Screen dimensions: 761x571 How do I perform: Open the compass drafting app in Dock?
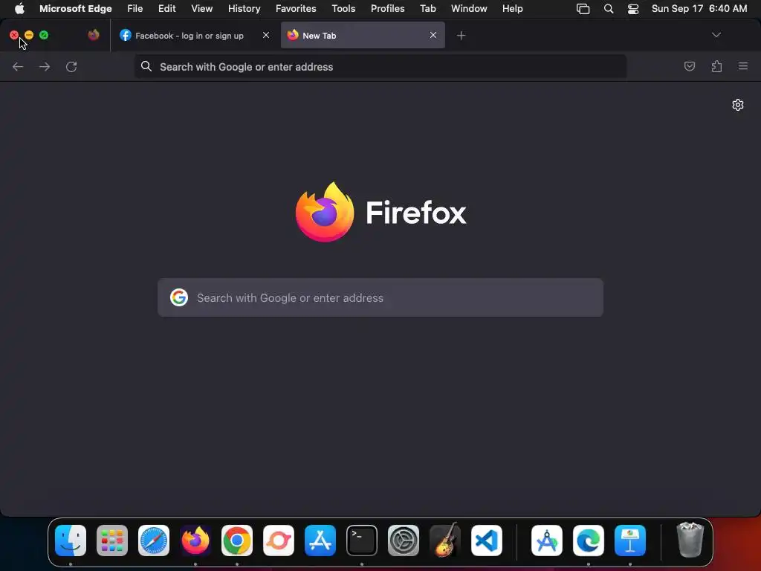point(547,541)
